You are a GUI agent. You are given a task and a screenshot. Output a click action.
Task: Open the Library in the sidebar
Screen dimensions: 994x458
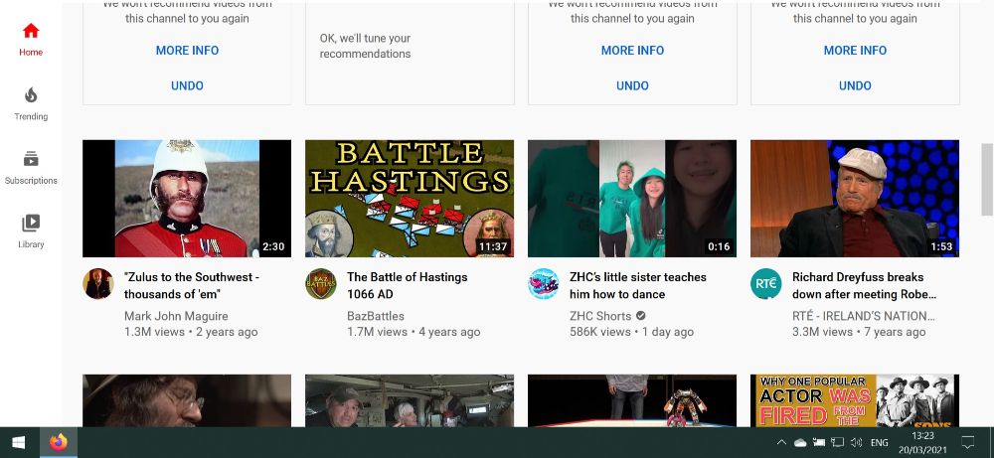31,231
